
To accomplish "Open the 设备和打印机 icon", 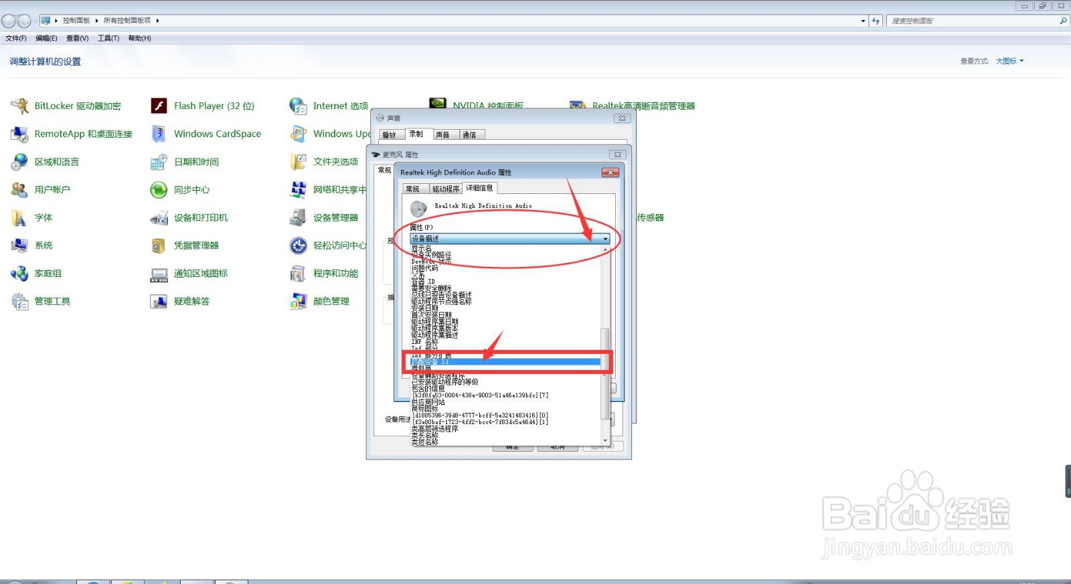I will pyautogui.click(x=159, y=217).
